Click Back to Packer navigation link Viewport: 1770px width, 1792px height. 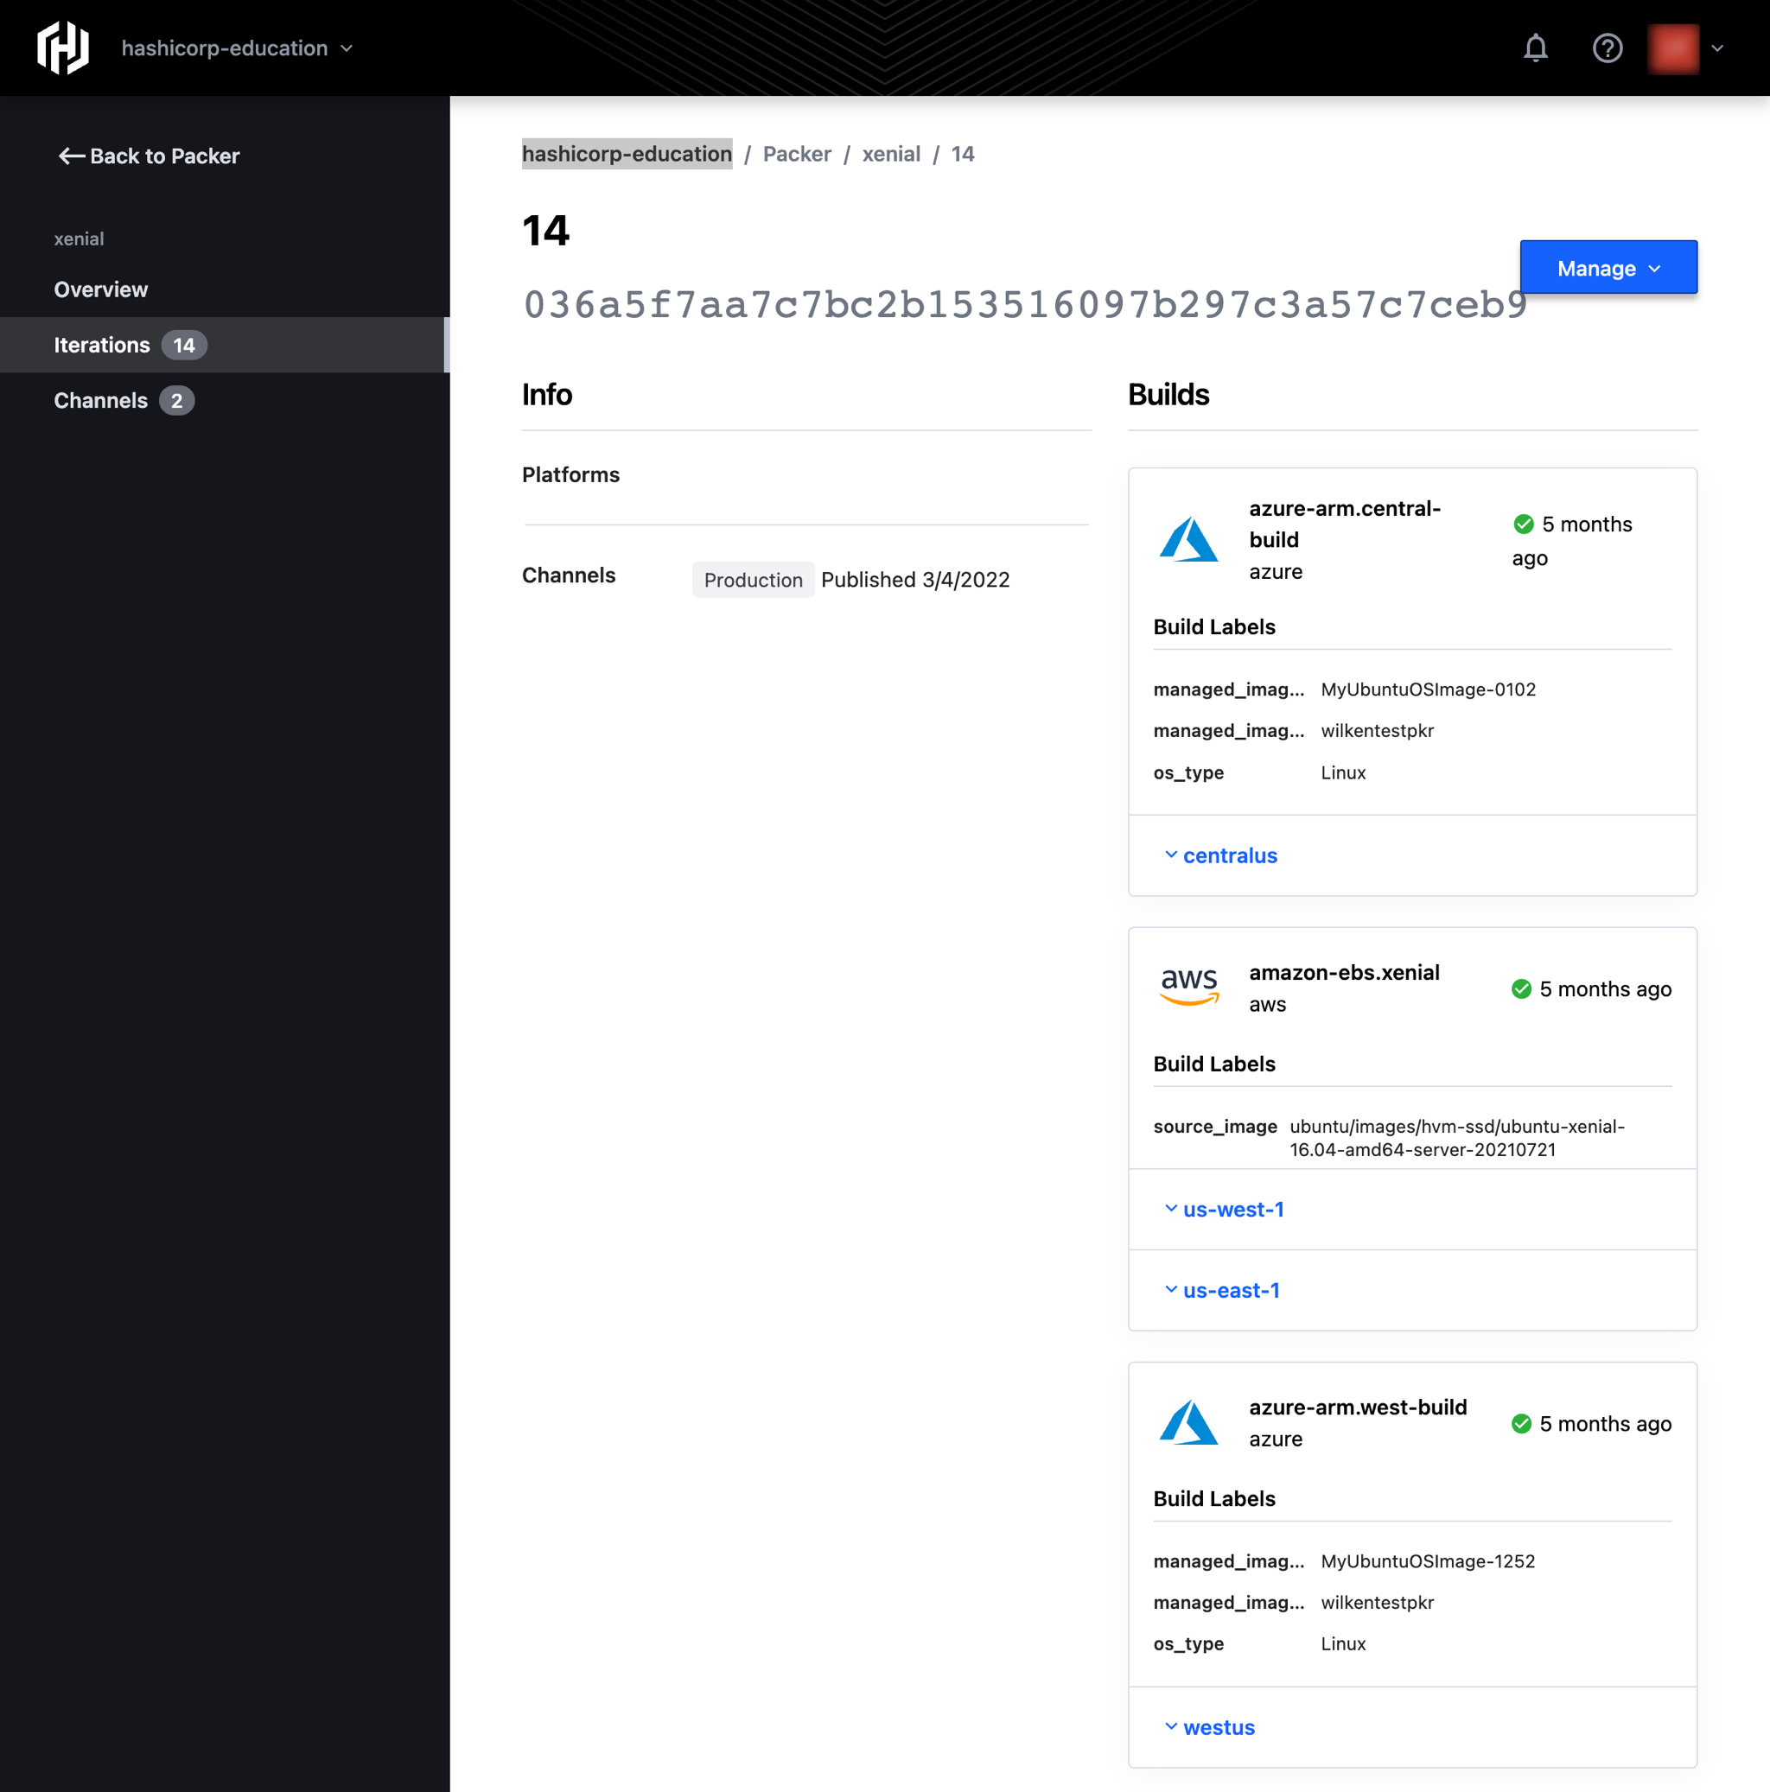[x=163, y=156]
